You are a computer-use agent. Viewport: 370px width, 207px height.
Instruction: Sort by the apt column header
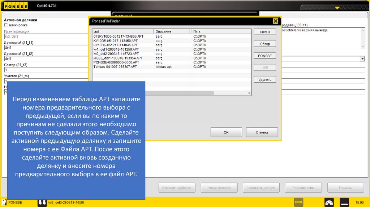coord(123,31)
